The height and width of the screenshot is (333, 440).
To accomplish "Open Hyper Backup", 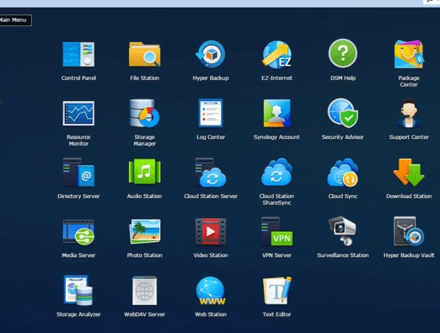I will pyautogui.click(x=211, y=54).
